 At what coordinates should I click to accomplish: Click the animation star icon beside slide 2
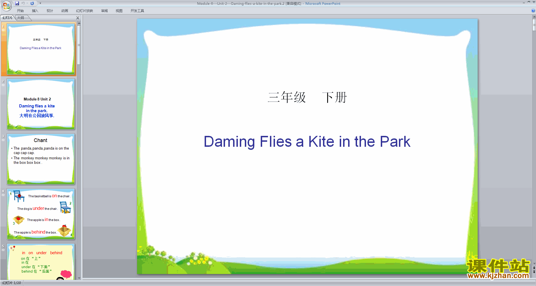pyautogui.click(x=3, y=85)
